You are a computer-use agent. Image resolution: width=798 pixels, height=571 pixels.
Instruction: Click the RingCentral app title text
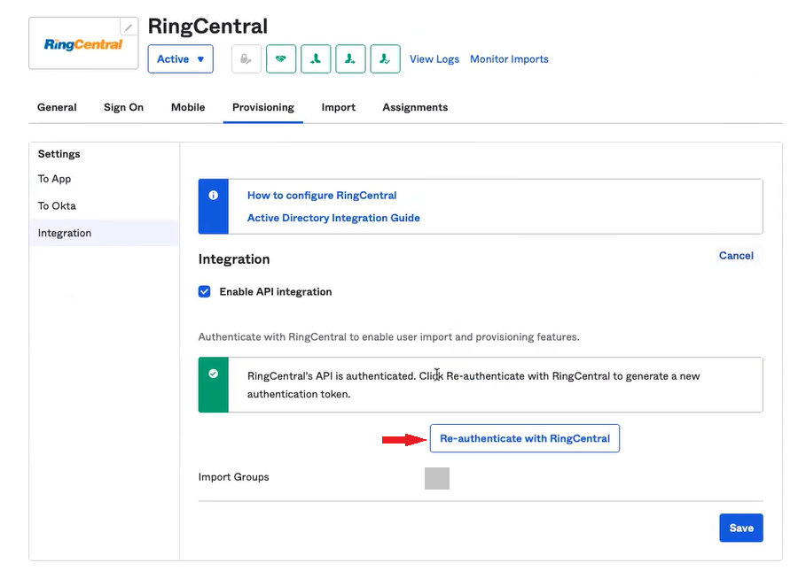click(207, 27)
